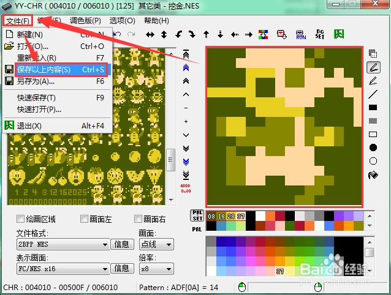Shift pattern right arrow icon
Screen dimensions: 391x295
[249, 35]
